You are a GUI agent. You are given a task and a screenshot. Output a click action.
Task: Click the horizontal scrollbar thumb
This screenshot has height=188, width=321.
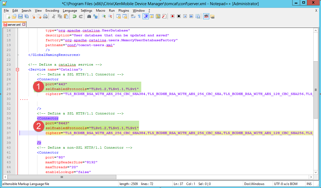(62, 177)
